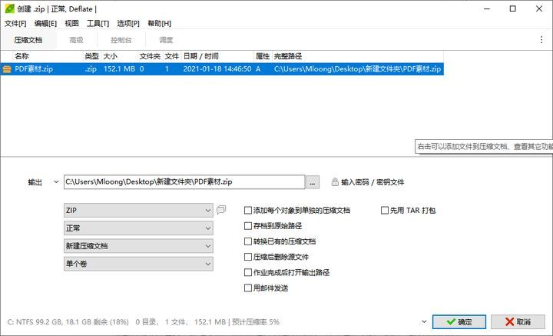
Task: Minimize the PeaZip window
Action: (x=487, y=8)
